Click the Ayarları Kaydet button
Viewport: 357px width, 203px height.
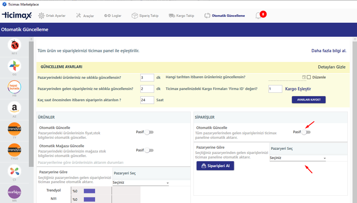pos(309,99)
